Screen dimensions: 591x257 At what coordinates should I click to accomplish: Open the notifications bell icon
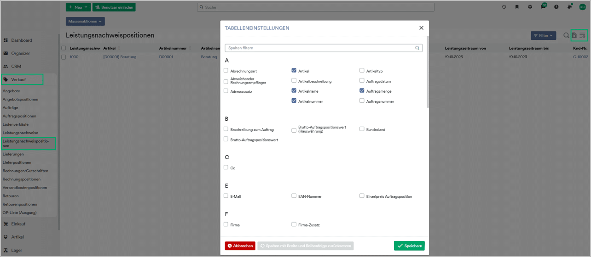(569, 7)
